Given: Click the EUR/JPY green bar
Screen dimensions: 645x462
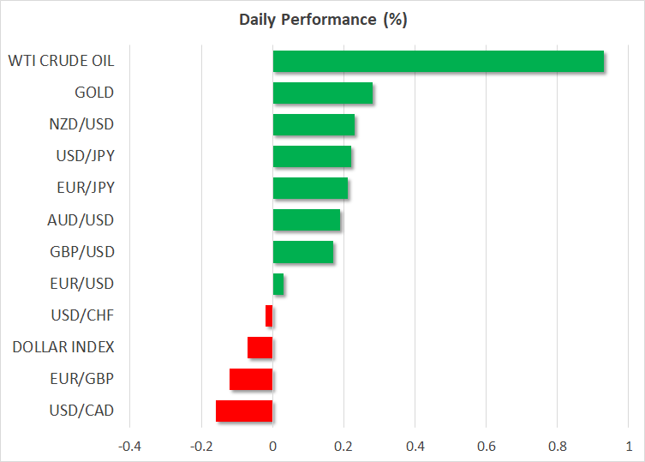Looking at the screenshot, I should (310, 188).
